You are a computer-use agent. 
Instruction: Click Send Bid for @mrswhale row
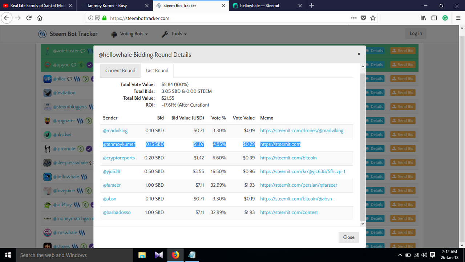tap(403, 233)
